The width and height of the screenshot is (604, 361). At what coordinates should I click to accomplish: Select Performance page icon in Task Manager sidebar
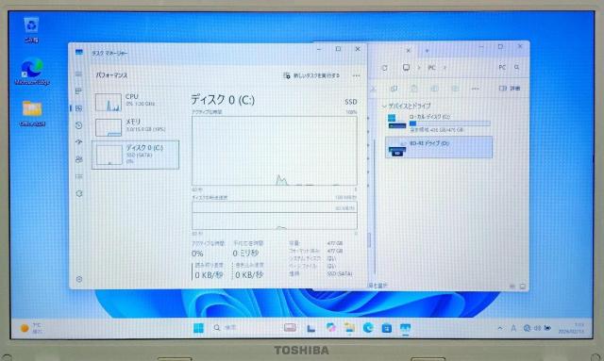78,108
